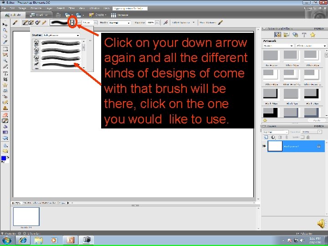The height and width of the screenshot is (246, 328).
Task: Choose Color Replacement brush in options bar
Action: pyautogui.click(x=38, y=23)
